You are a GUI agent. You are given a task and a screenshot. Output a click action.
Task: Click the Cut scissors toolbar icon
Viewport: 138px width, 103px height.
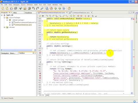click(x=20, y=8)
